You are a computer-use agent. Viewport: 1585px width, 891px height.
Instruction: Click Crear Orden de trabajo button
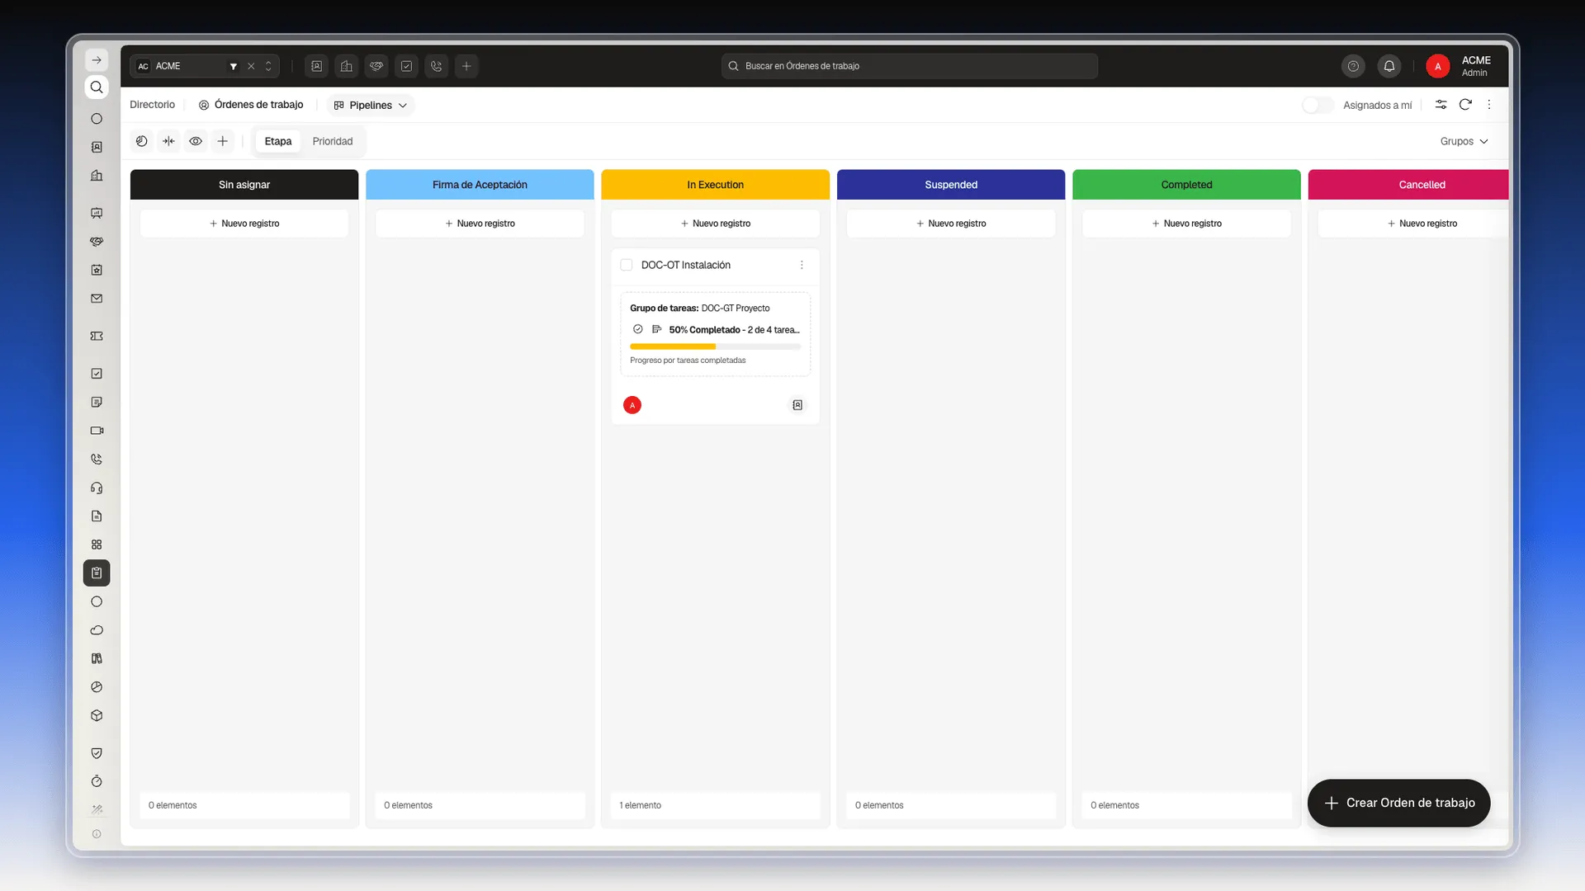[x=1399, y=803]
